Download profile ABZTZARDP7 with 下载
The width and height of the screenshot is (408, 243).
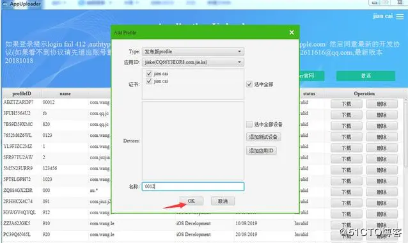(x=347, y=104)
